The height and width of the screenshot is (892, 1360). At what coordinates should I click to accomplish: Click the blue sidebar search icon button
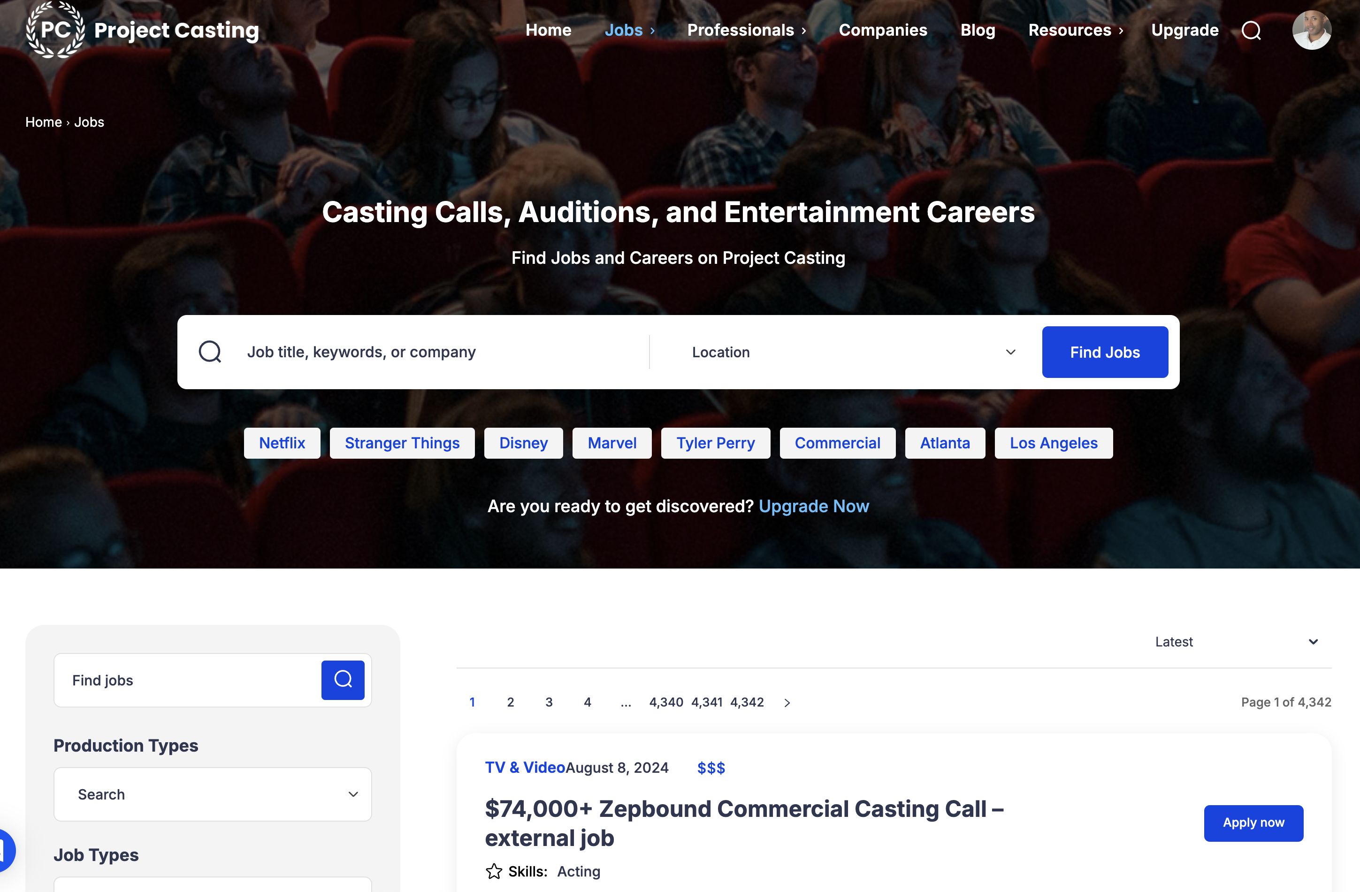[342, 680]
